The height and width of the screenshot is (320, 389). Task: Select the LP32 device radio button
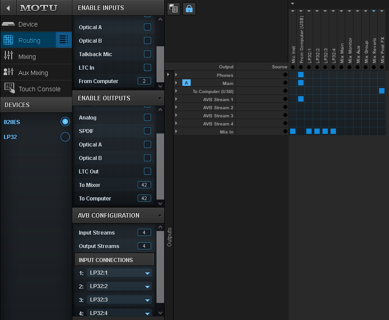point(65,137)
